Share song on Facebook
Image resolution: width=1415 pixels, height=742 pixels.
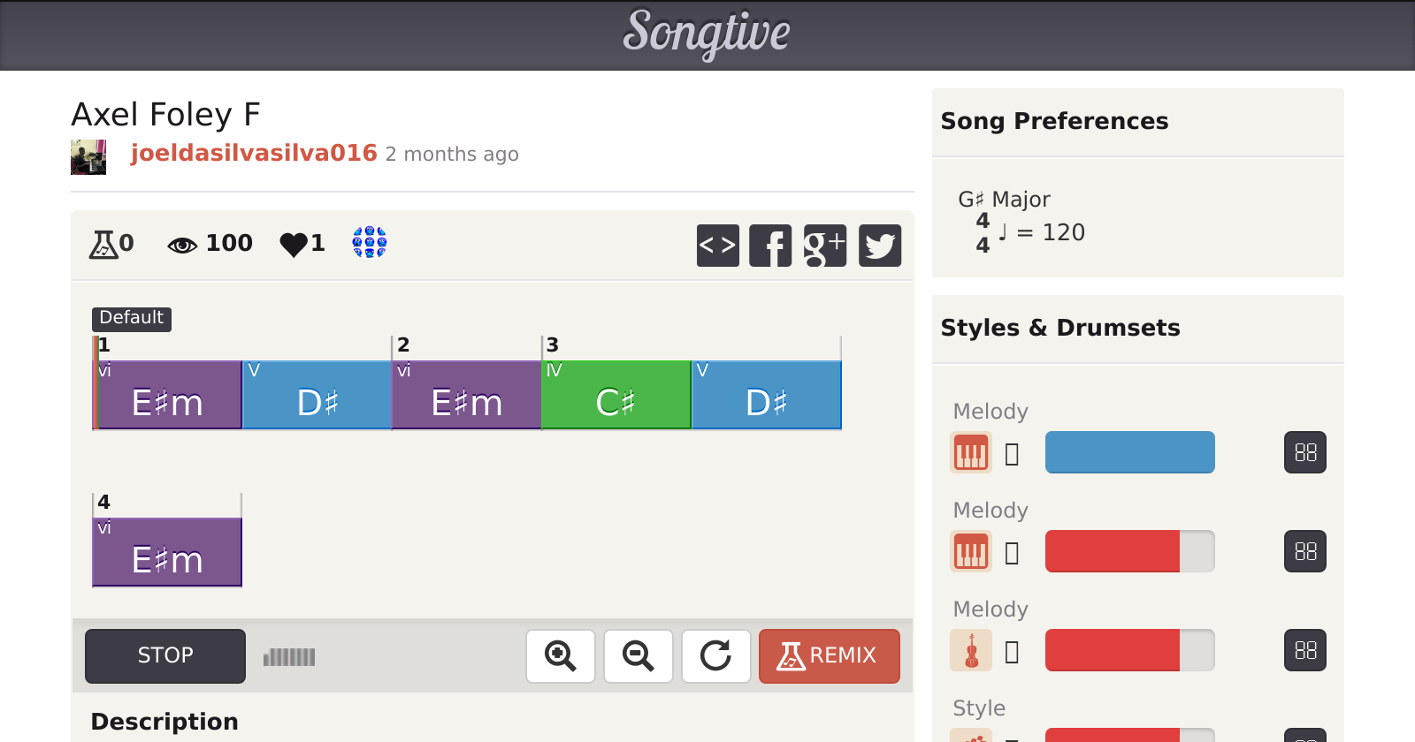click(x=770, y=246)
